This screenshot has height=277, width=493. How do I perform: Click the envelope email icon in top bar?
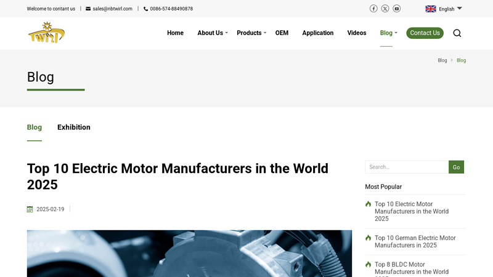tap(88, 9)
